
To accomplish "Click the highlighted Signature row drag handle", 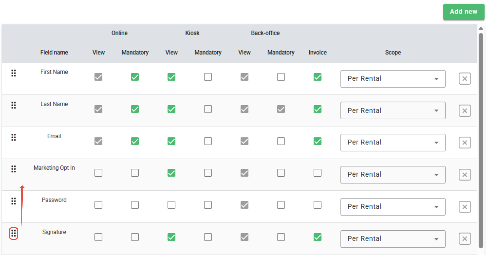I will coord(14,233).
